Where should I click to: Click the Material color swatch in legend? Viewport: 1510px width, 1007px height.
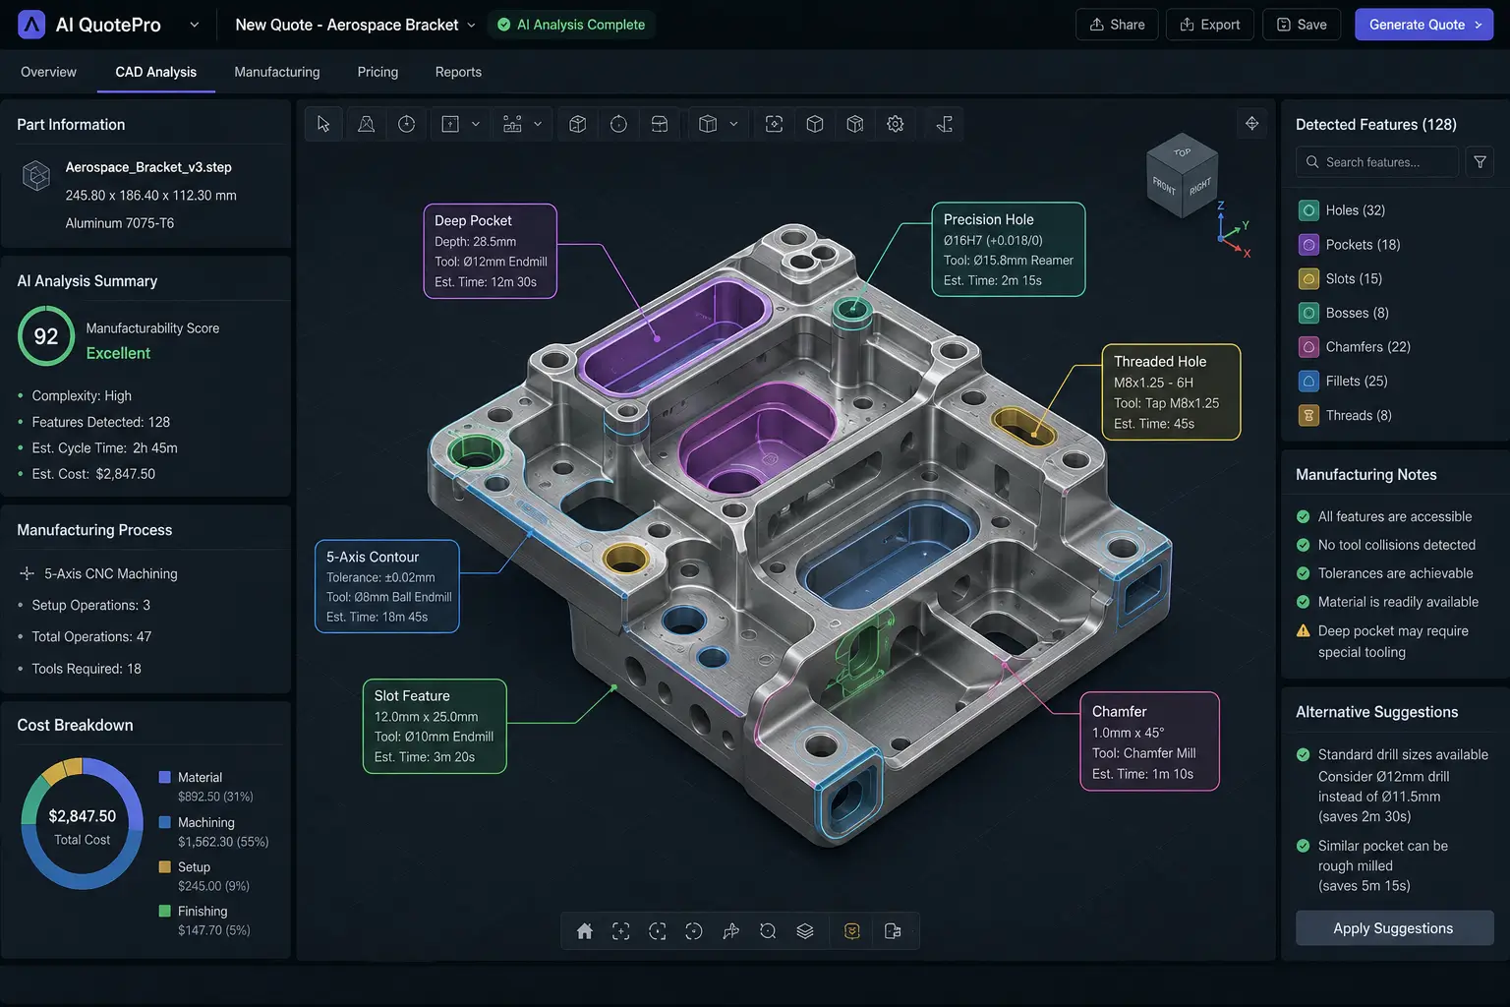[x=165, y=777]
